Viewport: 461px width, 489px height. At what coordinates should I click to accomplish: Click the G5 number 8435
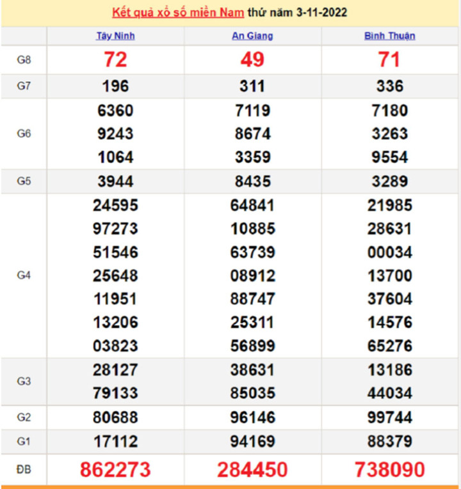point(252,182)
